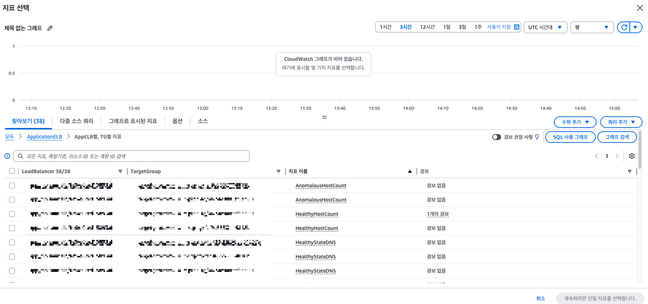
Task: Click the magnifier icon in the search field
Action: [20, 156]
